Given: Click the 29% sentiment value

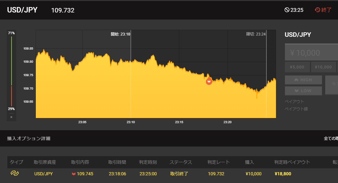Looking at the screenshot, I should pos(12,109).
